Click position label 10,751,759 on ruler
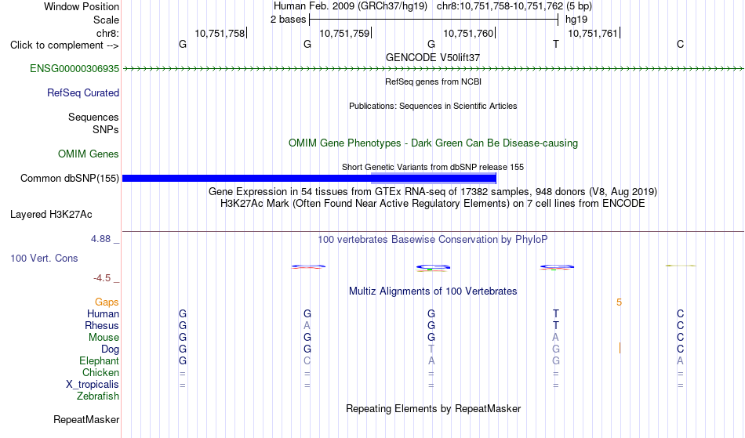745x438 pixels. point(344,33)
